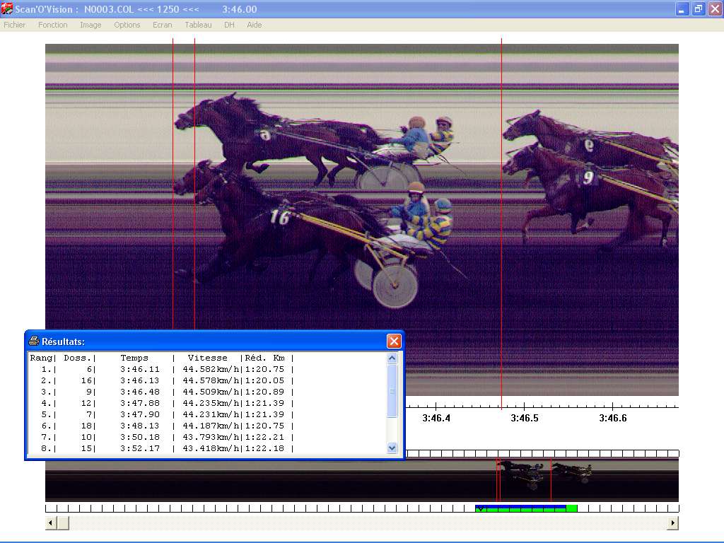Minimize the Scan'O'Vision window
This screenshot has width=724, height=543.
pos(682,9)
